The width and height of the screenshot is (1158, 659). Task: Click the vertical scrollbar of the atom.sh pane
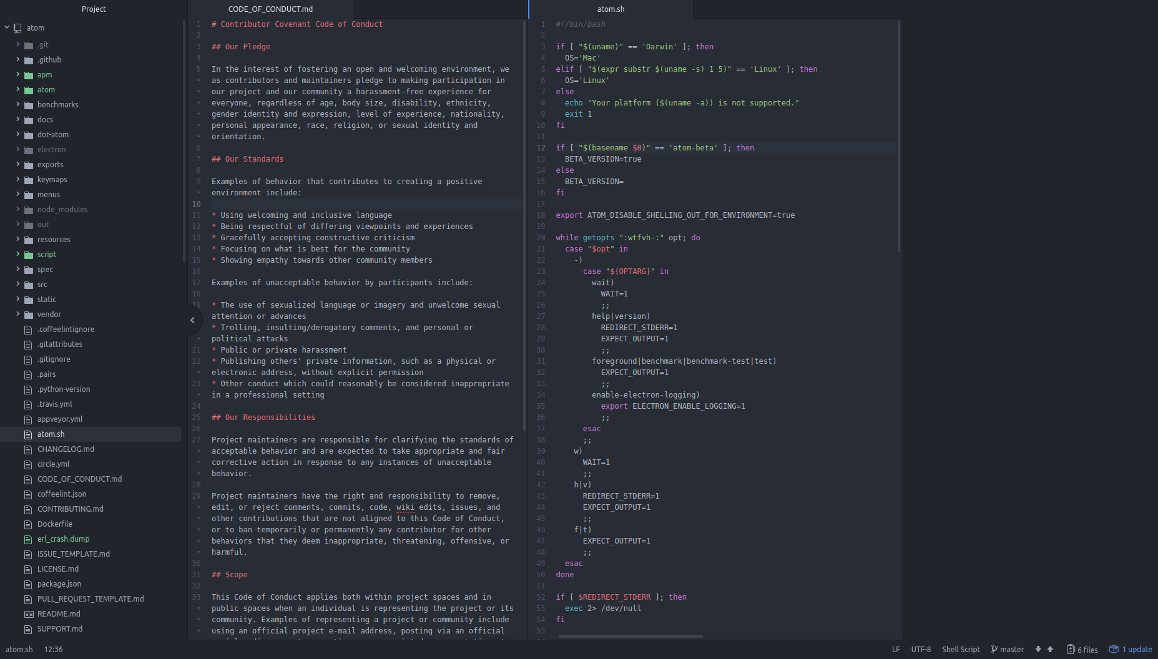(x=899, y=136)
